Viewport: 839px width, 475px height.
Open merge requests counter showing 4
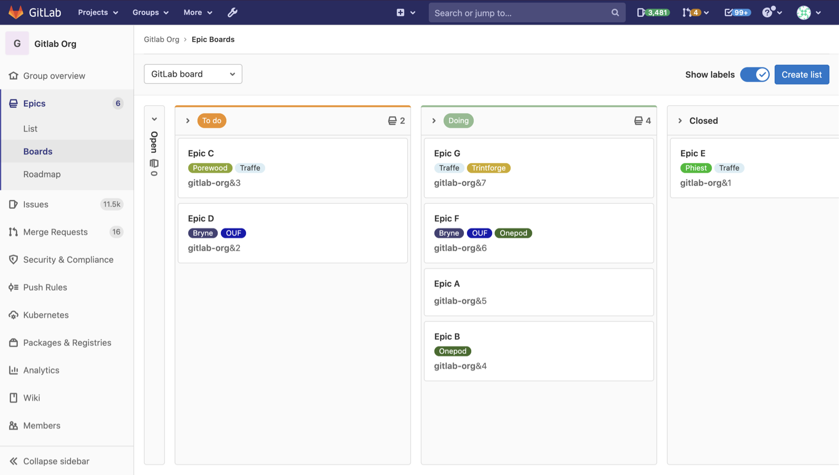pos(695,13)
